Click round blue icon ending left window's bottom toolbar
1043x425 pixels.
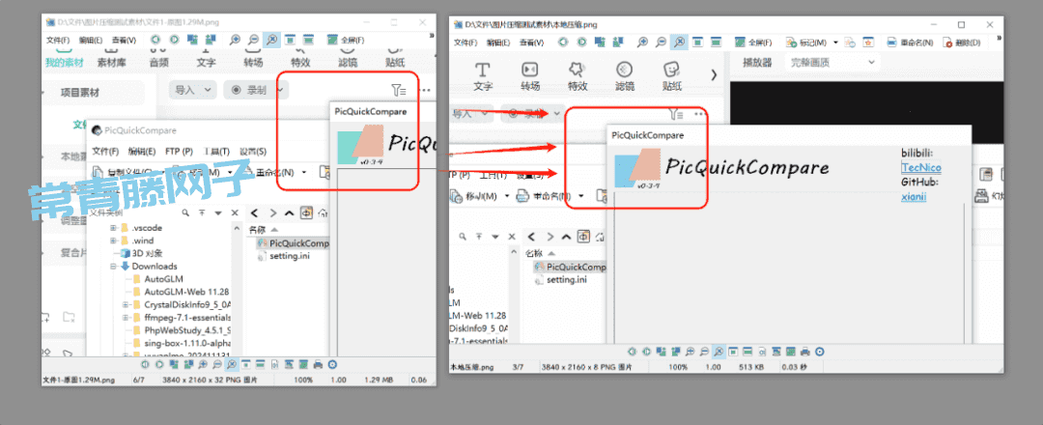[x=332, y=364]
